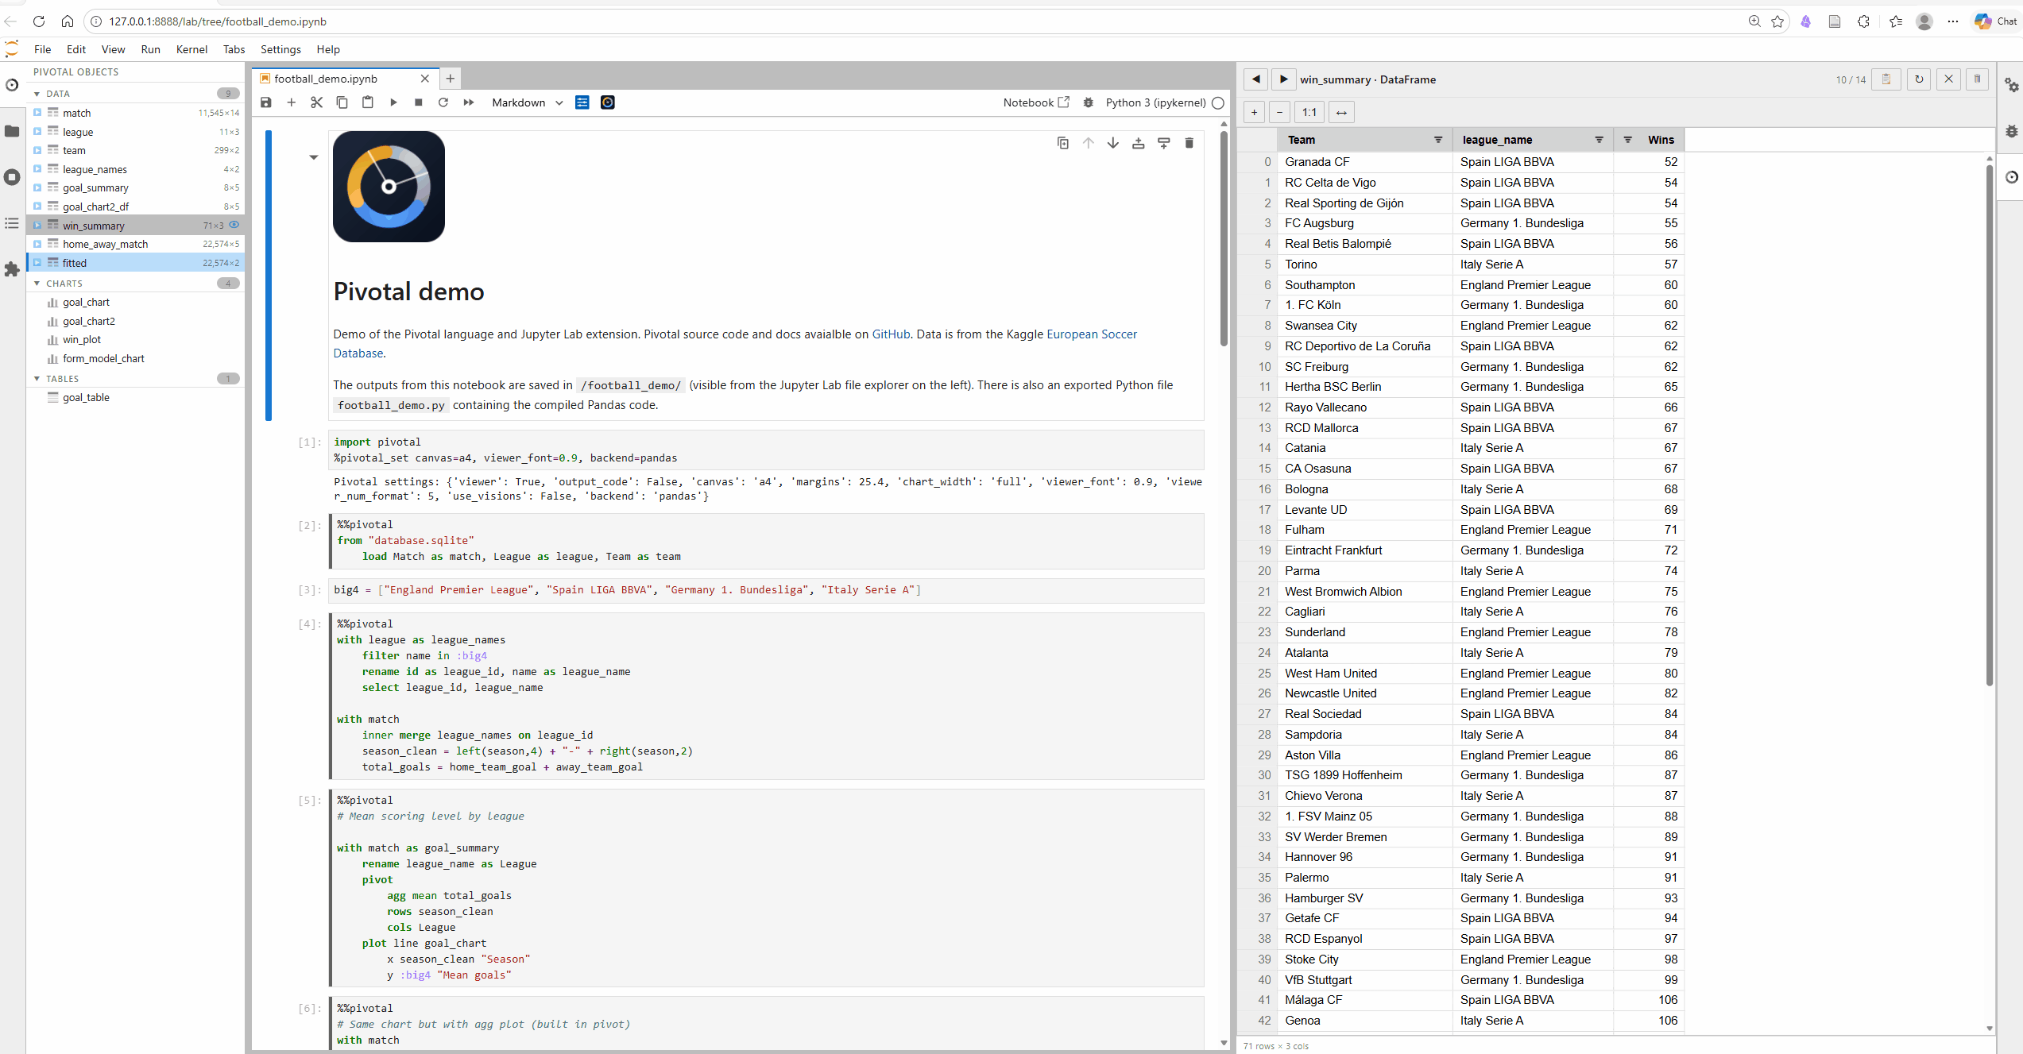The image size is (2023, 1054).
Task: Cut the selected notebook cell
Action: 317,102
